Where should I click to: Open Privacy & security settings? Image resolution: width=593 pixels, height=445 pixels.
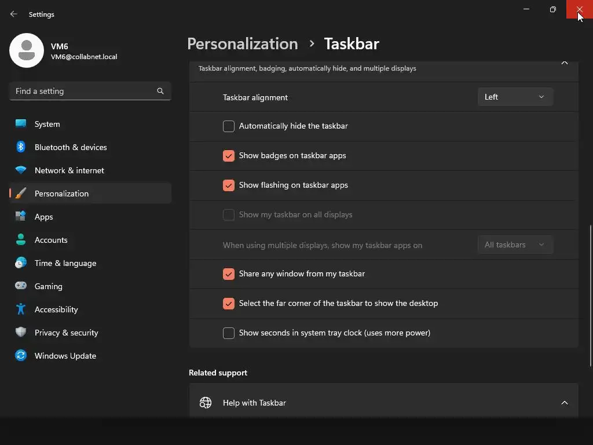[x=66, y=333]
